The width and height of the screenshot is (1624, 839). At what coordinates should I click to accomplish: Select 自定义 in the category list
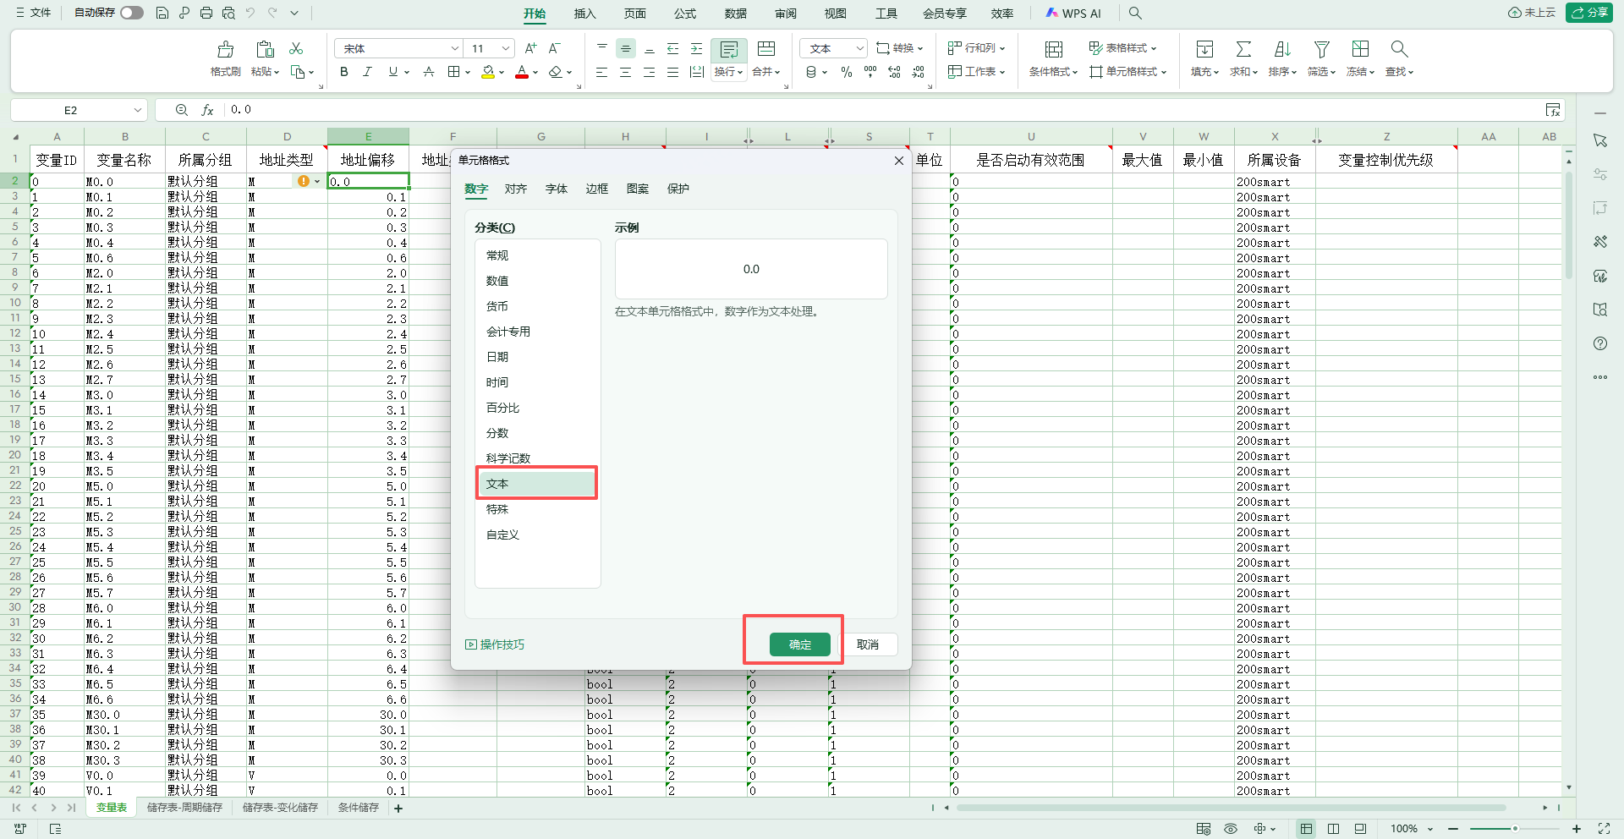point(502,535)
